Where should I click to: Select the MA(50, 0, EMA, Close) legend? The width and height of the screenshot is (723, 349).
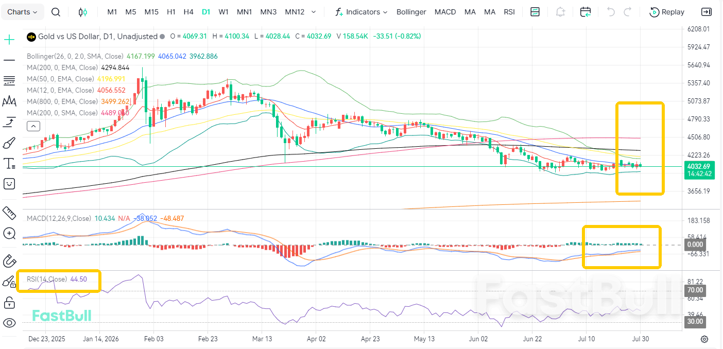[61, 79]
